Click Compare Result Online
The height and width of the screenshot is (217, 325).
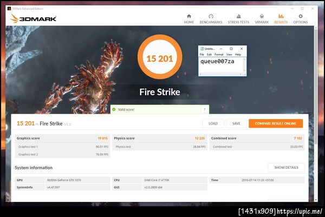click(x=276, y=123)
